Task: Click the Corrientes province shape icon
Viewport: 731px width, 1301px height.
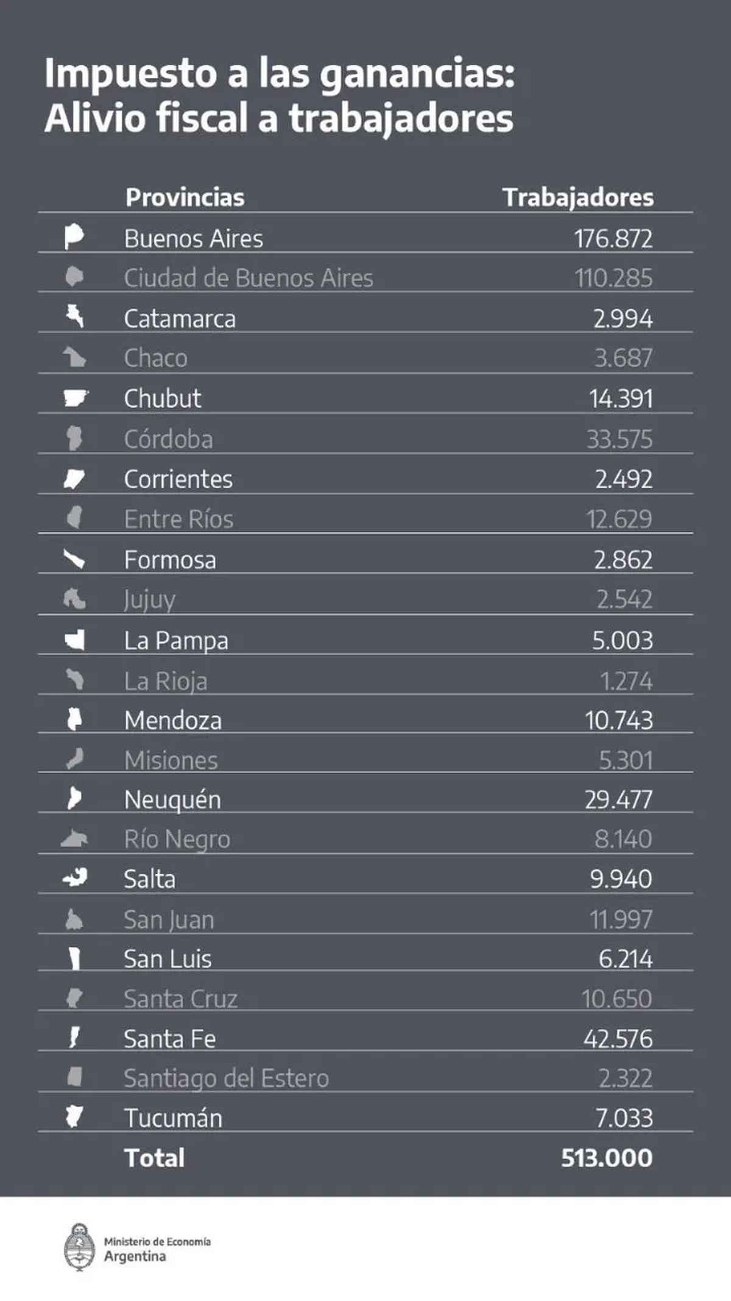Action: tap(74, 479)
